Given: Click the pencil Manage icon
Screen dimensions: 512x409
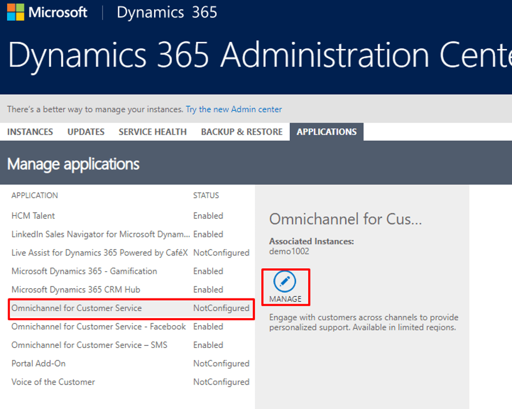Looking at the screenshot, I should 285,282.
